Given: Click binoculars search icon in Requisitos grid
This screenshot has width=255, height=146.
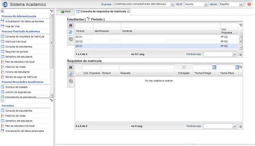Looking at the screenshot, I should [x=71, y=67].
